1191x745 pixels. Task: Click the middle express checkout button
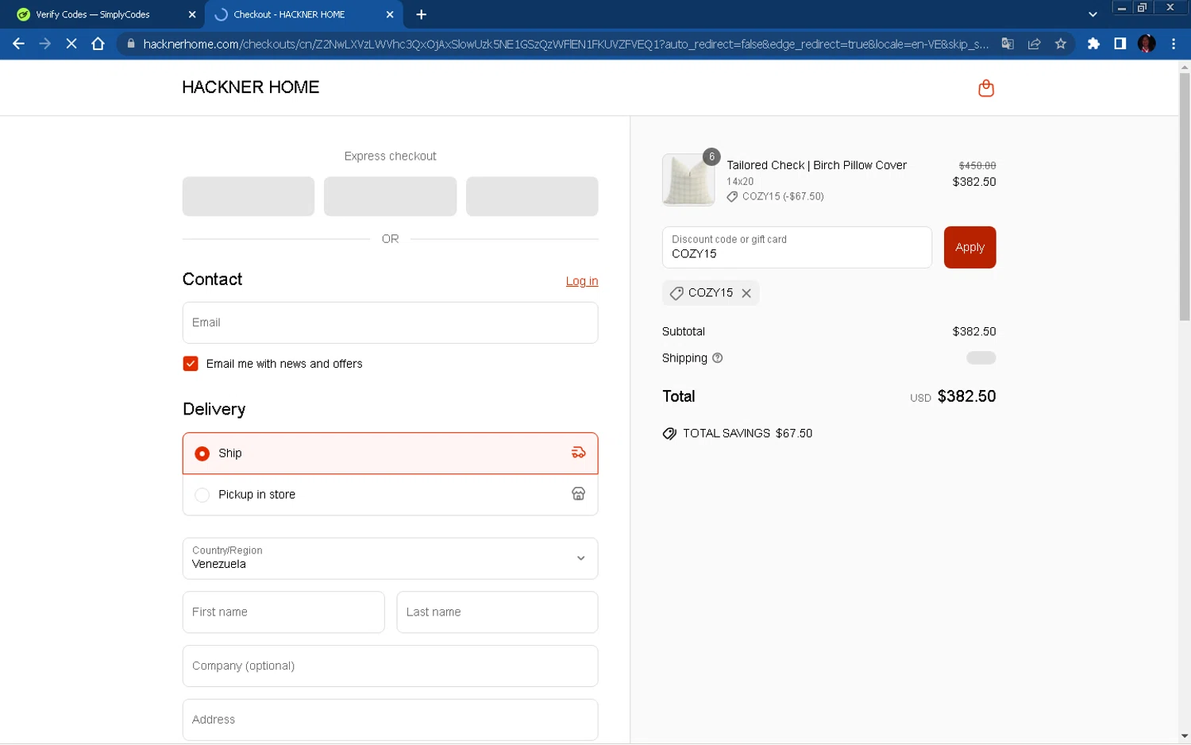click(x=390, y=196)
